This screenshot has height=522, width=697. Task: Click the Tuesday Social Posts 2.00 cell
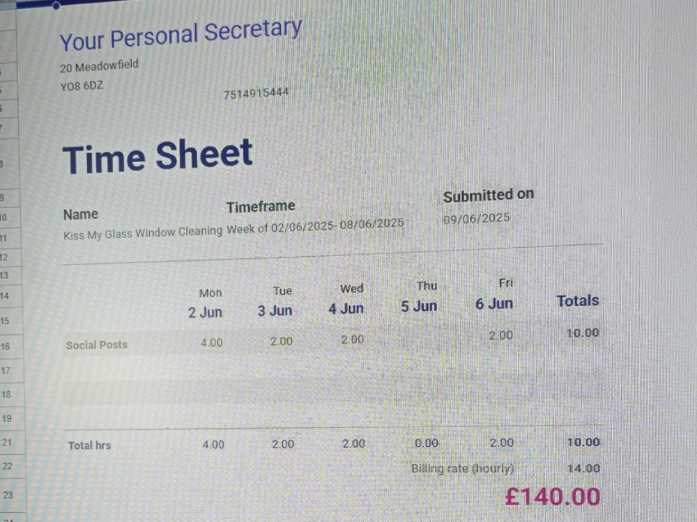[282, 341]
